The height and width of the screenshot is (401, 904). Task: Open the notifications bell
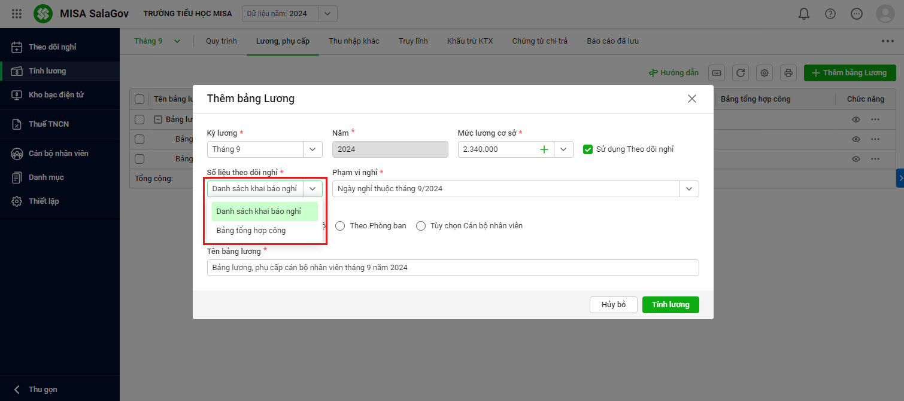tap(804, 14)
